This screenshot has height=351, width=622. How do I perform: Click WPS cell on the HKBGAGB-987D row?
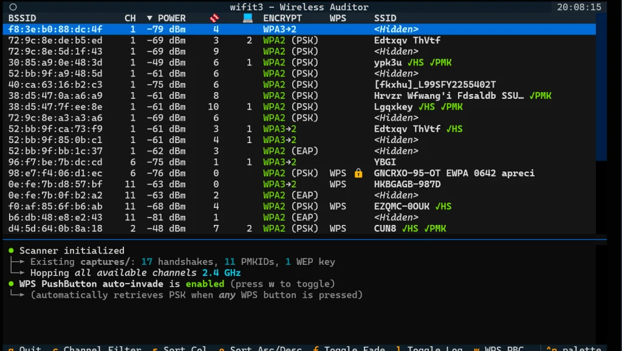(x=338, y=184)
